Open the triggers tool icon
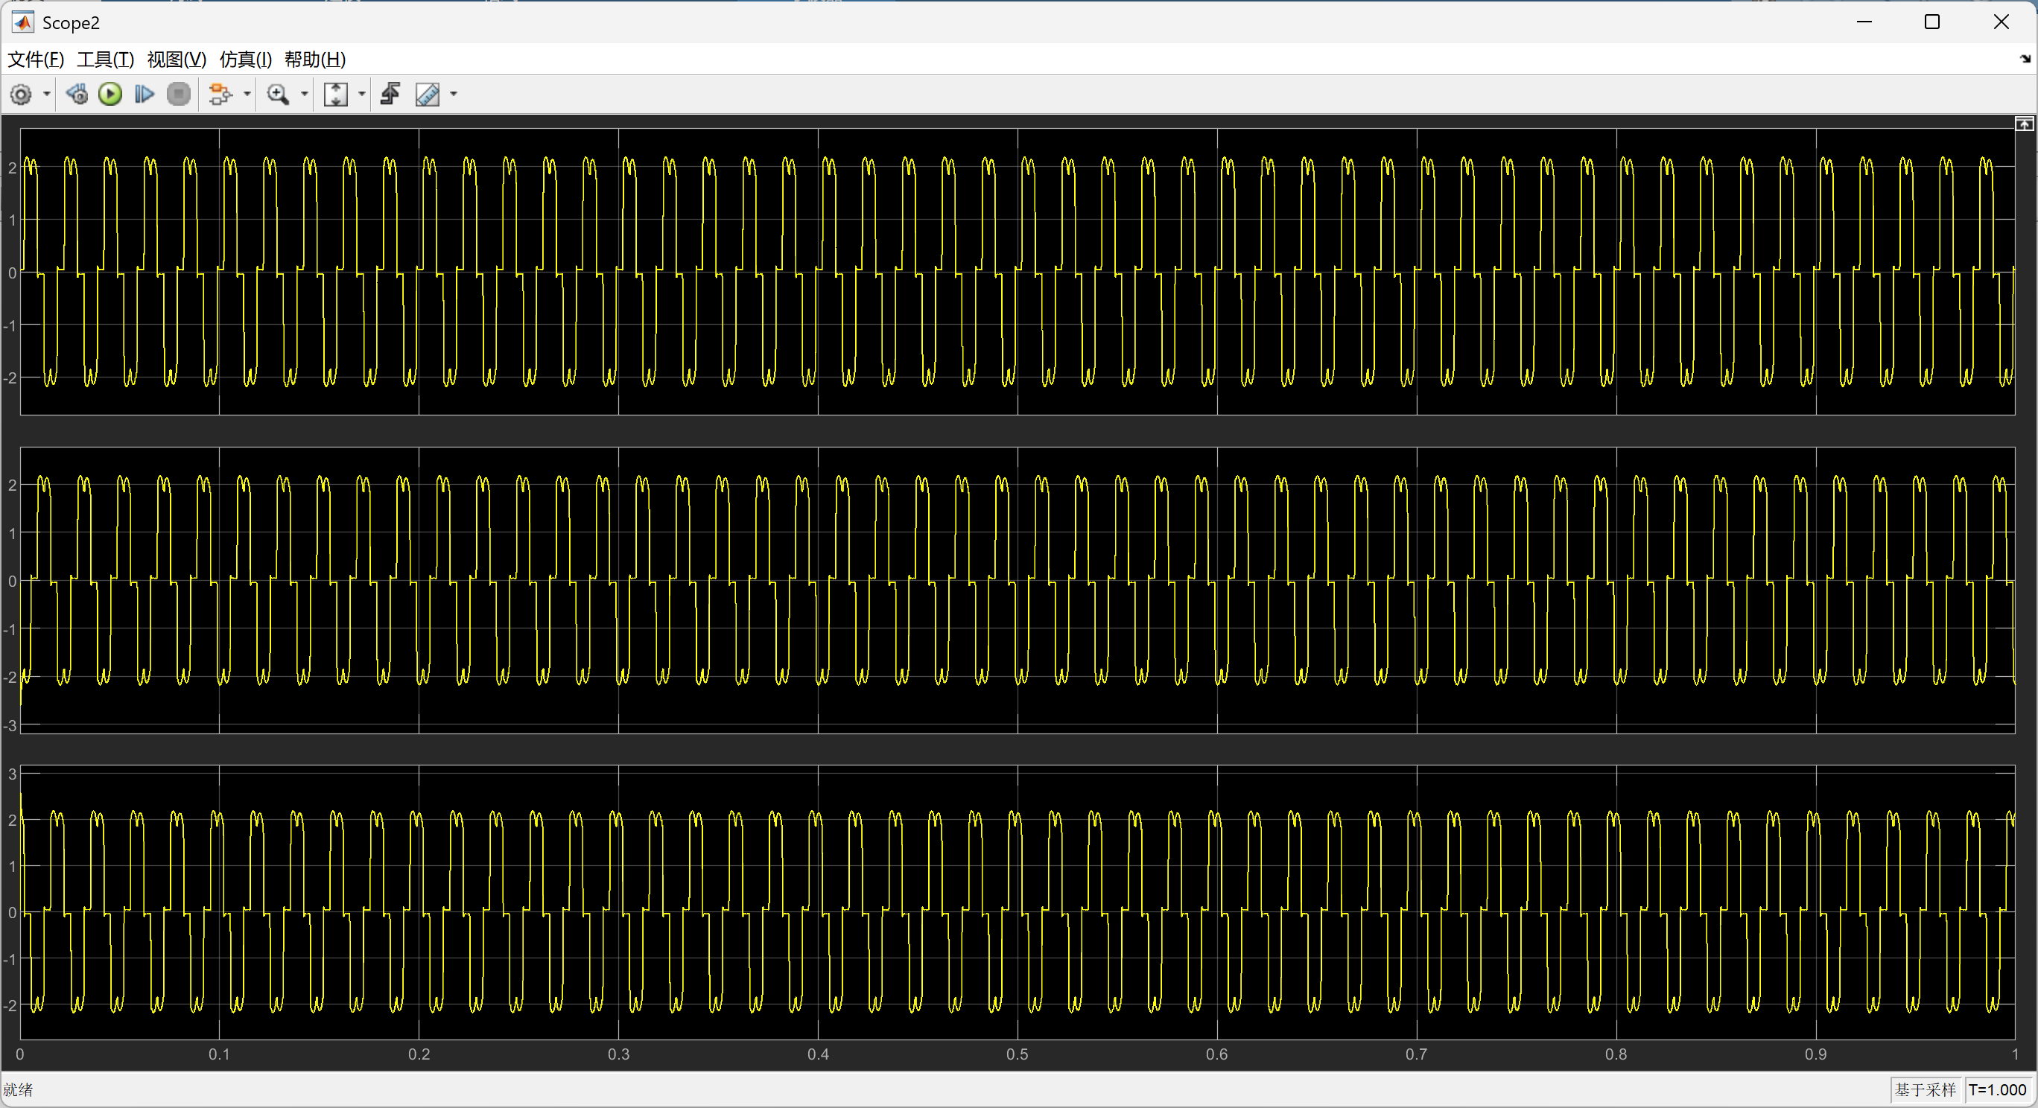The width and height of the screenshot is (2038, 1108). click(x=391, y=95)
